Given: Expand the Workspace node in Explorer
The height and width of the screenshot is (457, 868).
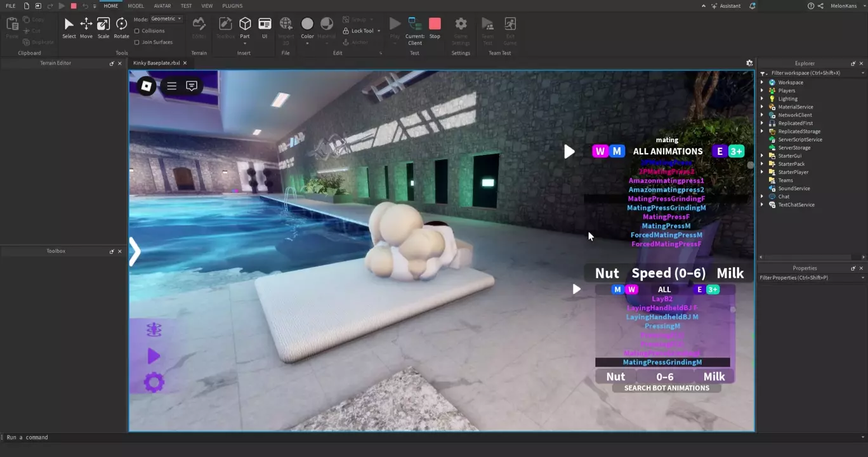Looking at the screenshot, I should pos(763,83).
